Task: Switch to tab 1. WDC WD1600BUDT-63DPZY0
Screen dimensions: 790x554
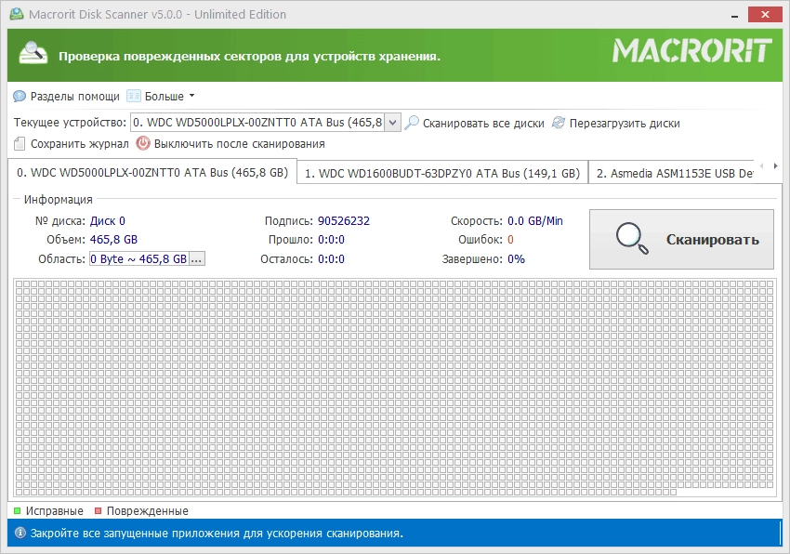Action: pyautogui.click(x=442, y=174)
